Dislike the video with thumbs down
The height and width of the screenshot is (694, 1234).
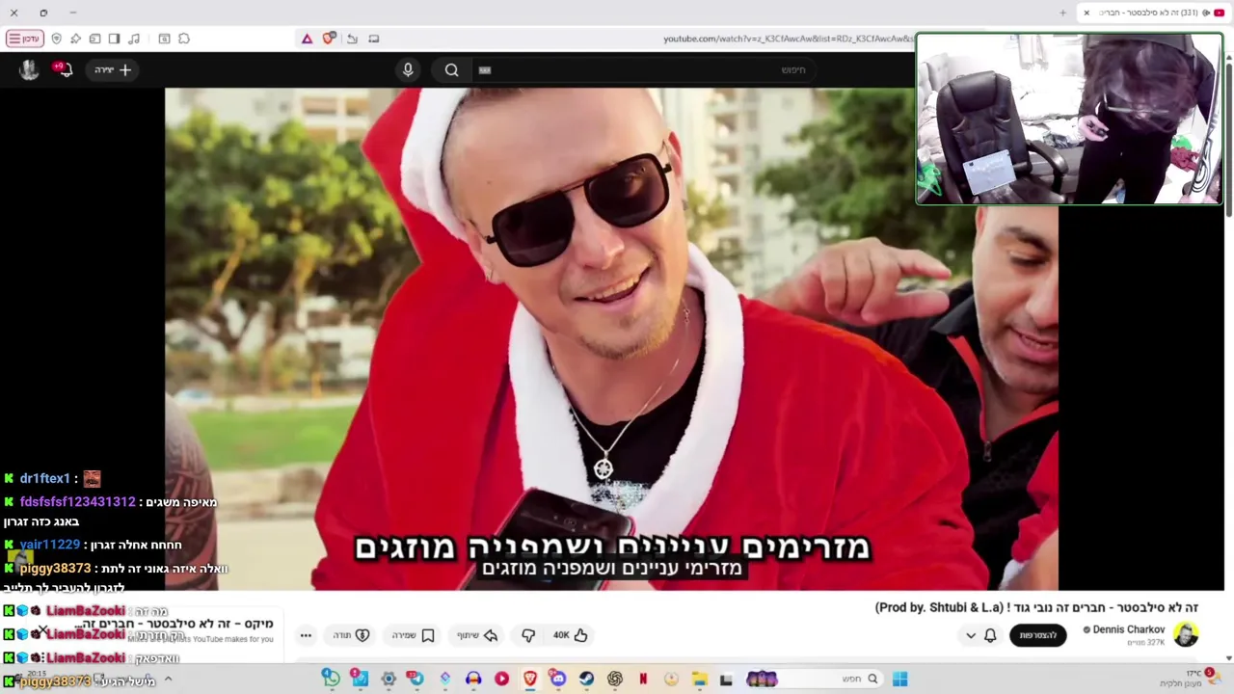528,635
